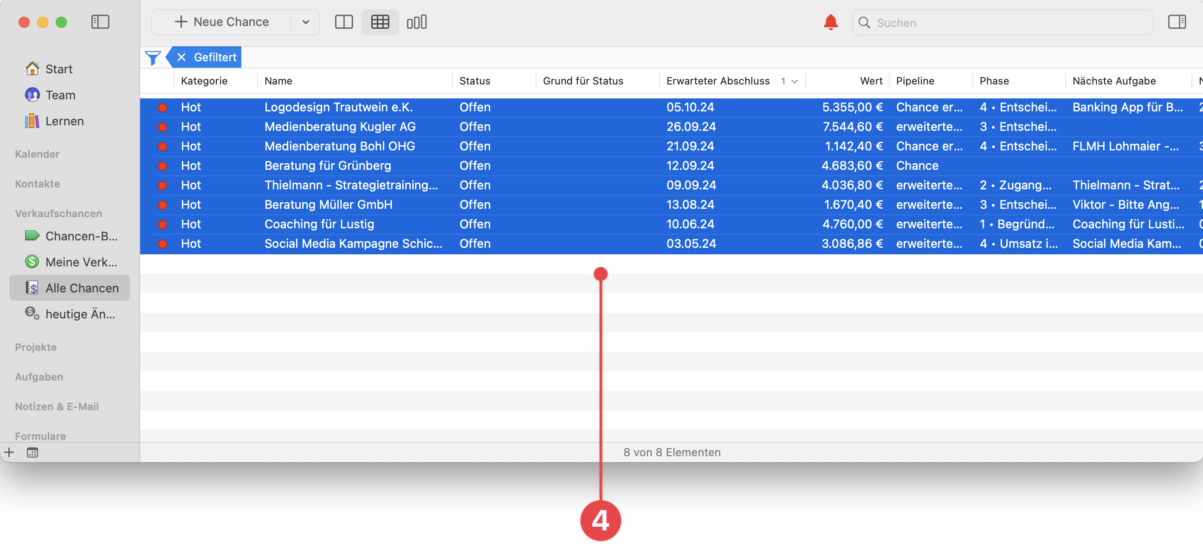Open the Neue Chance dropdown arrow

click(x=305, y=22)
